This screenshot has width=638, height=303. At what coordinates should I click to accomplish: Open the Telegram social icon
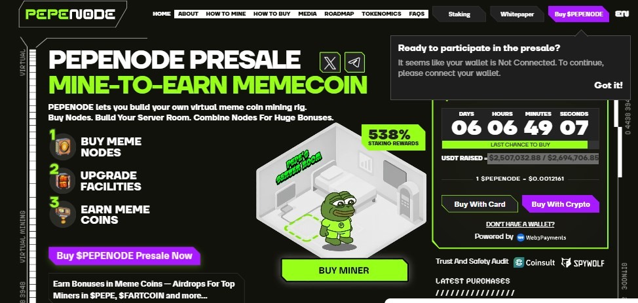[354, 62]
